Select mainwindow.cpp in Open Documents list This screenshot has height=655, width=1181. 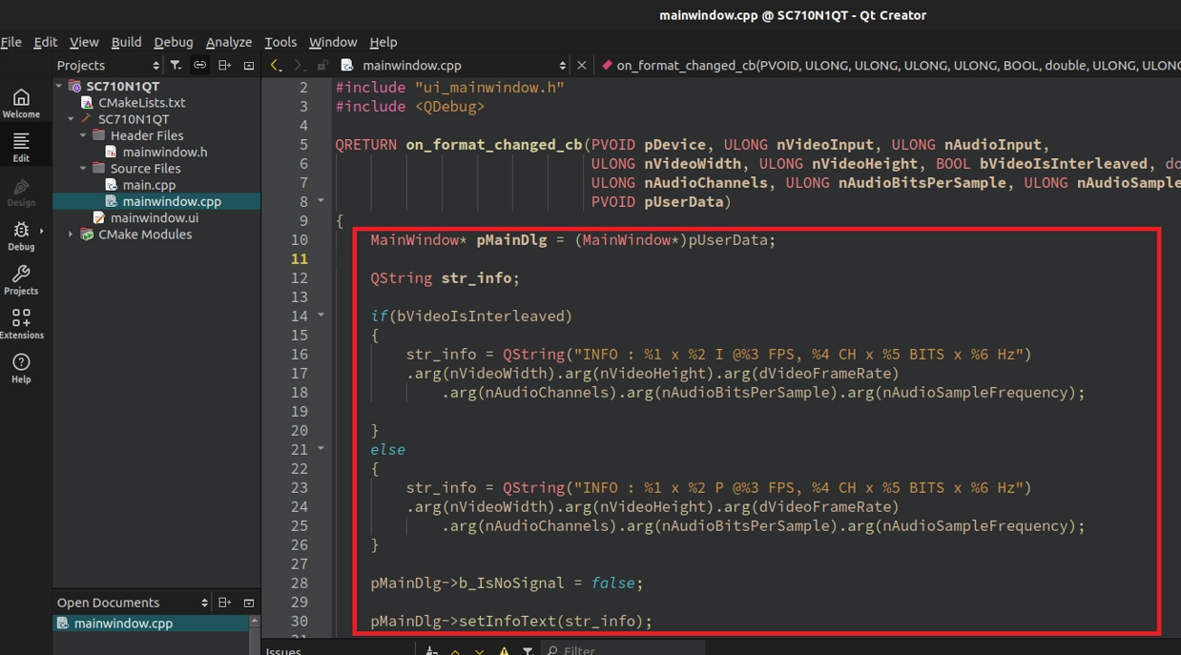153,624
